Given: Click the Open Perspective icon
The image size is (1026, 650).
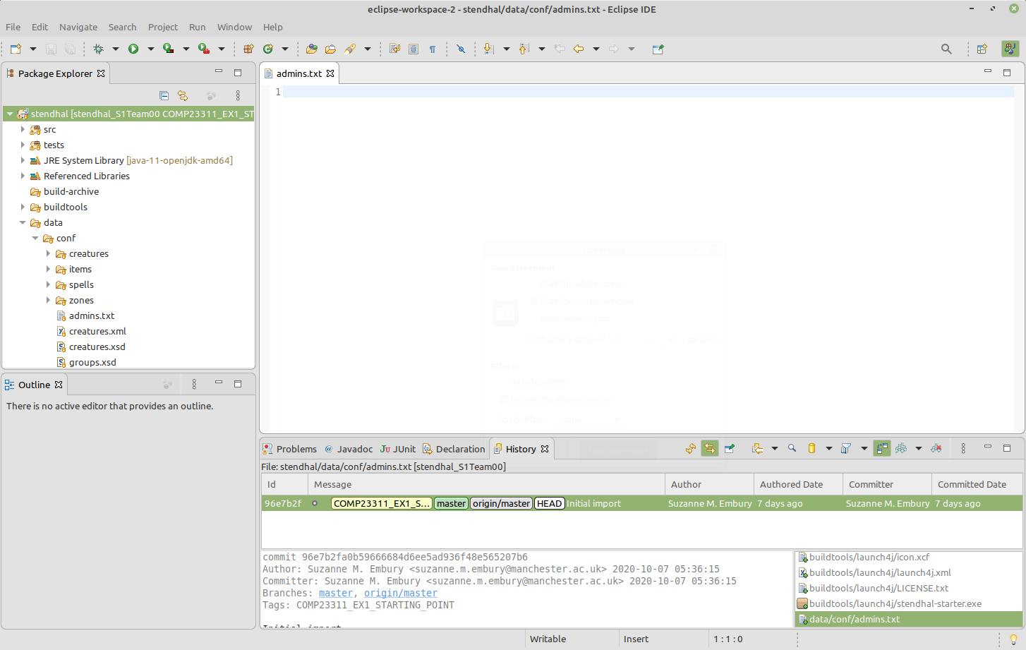Looking at the screenshot, I should click(x=982, y=49).
